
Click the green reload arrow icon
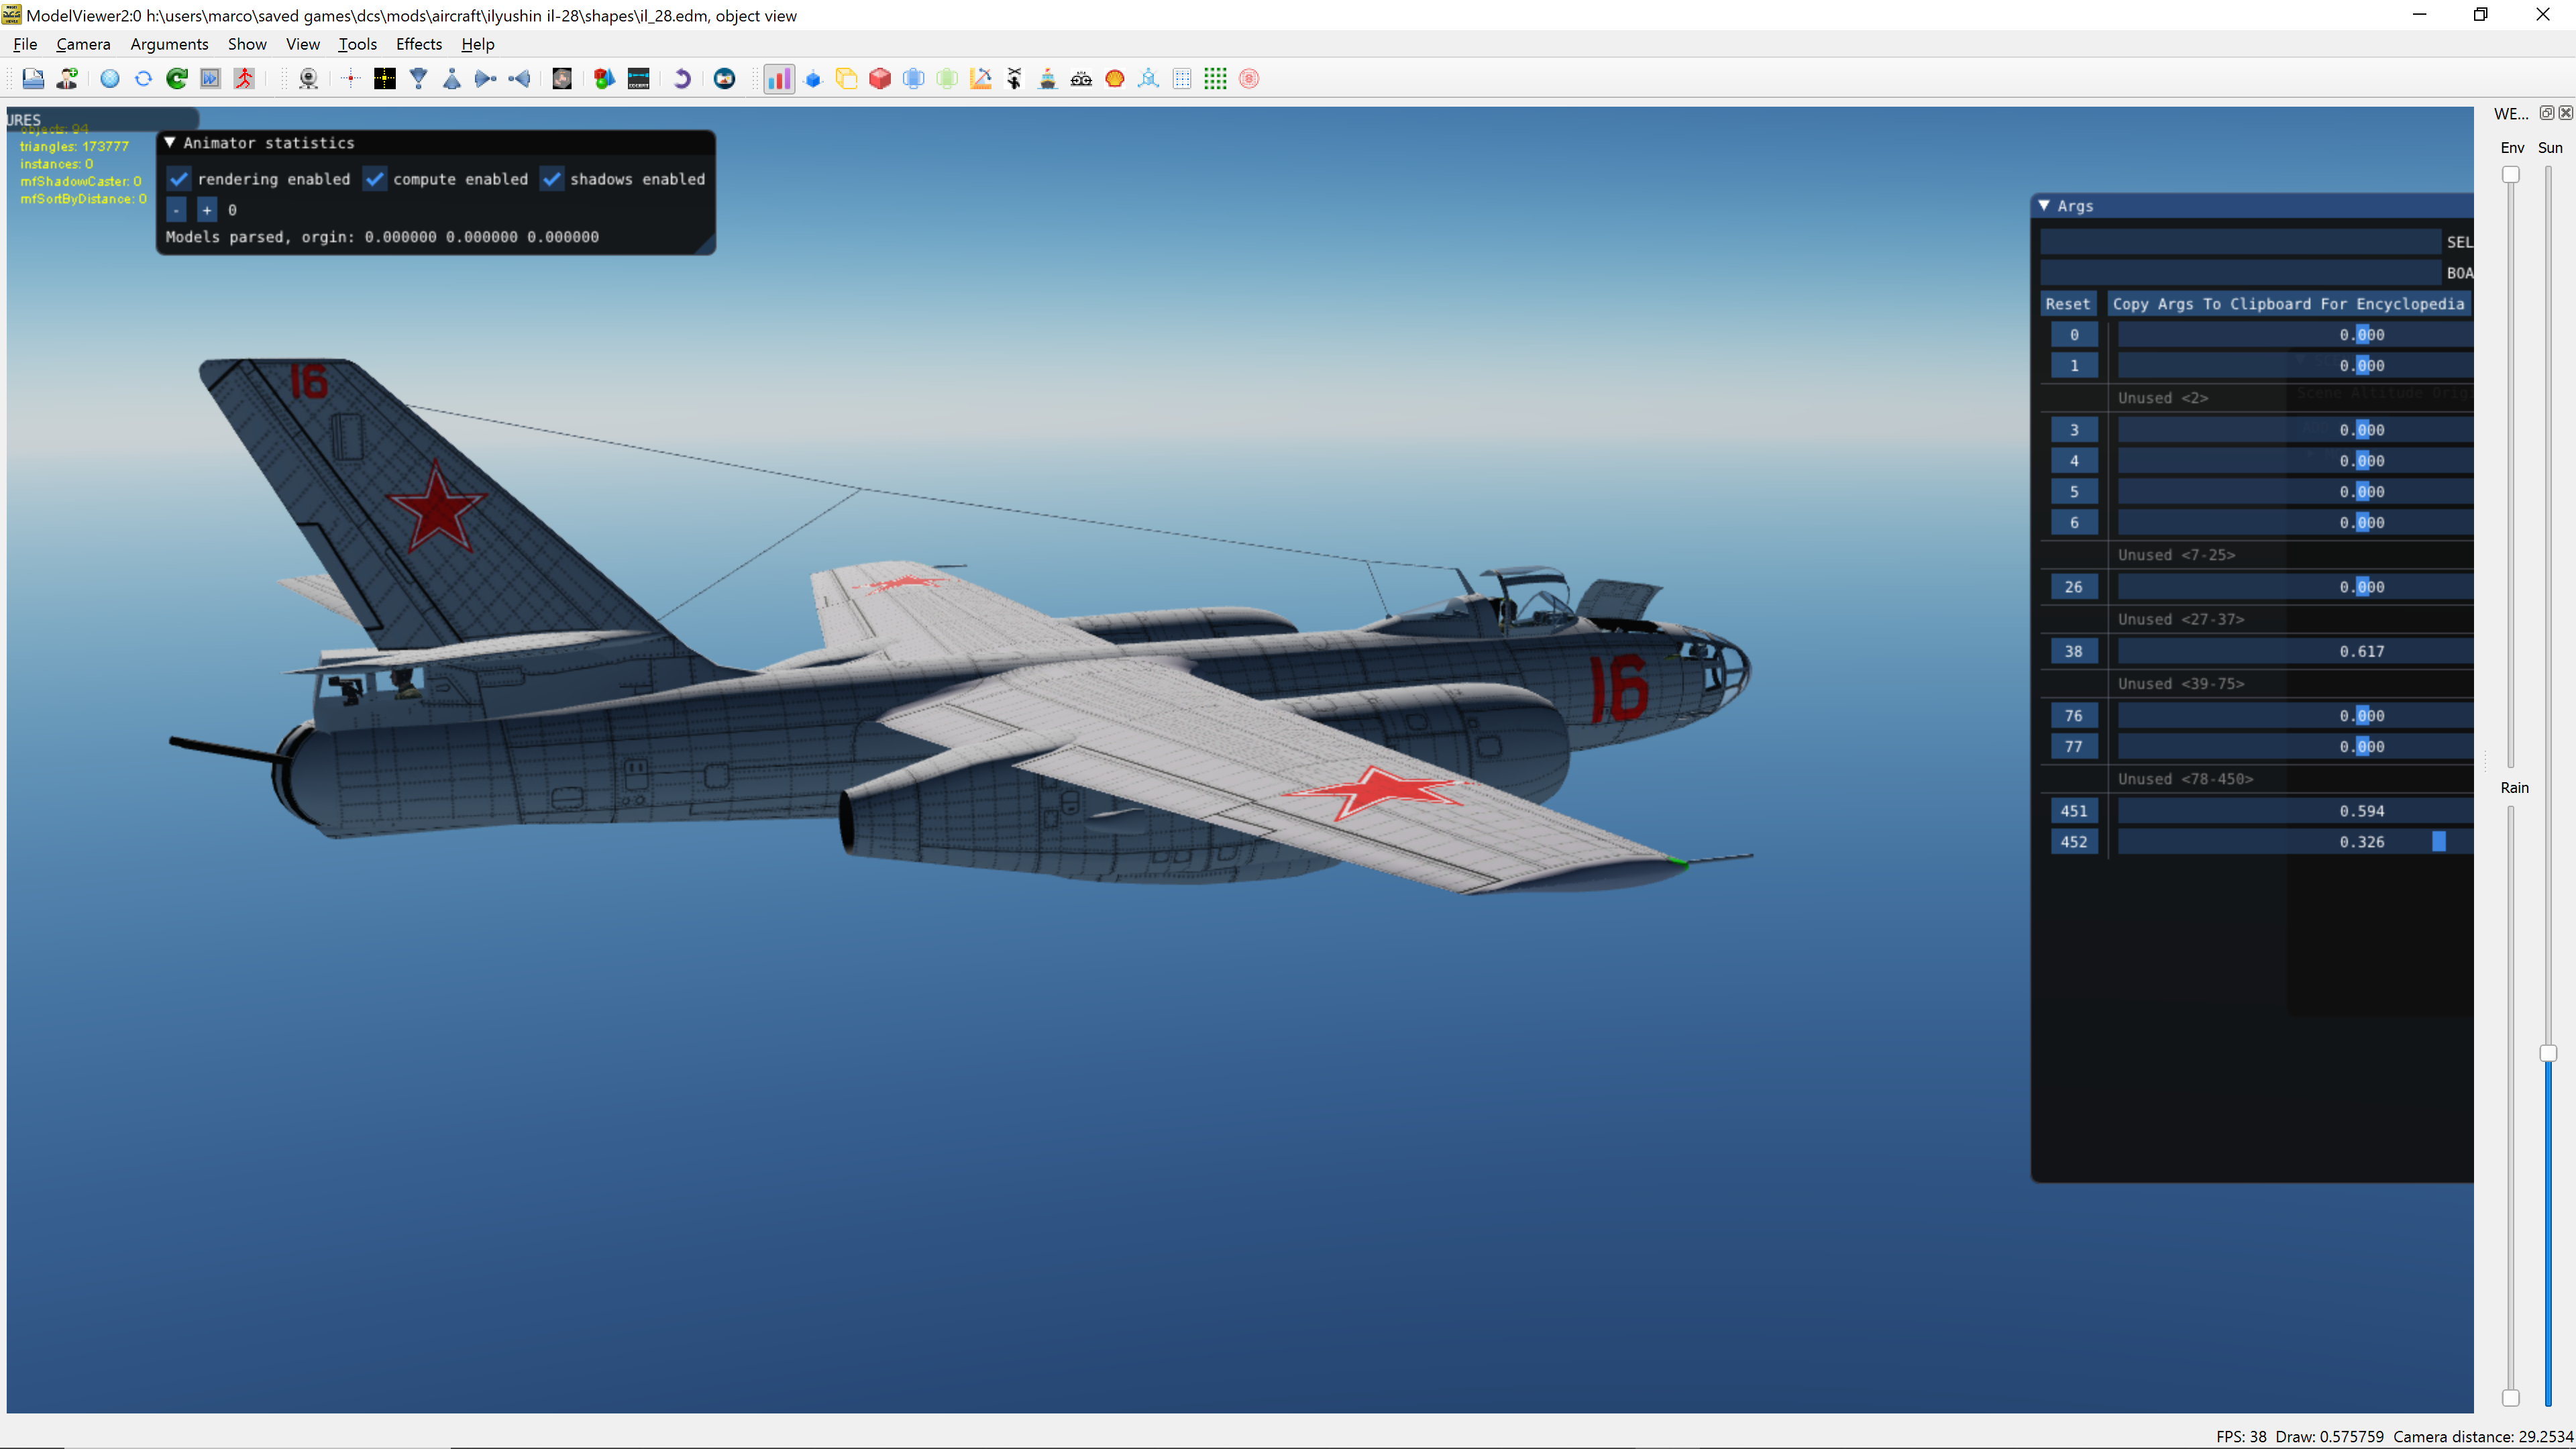coord(177,79)
